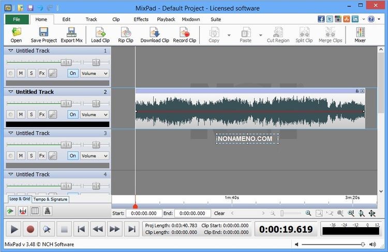Open the Fx panel for track 2

point(42,115)
